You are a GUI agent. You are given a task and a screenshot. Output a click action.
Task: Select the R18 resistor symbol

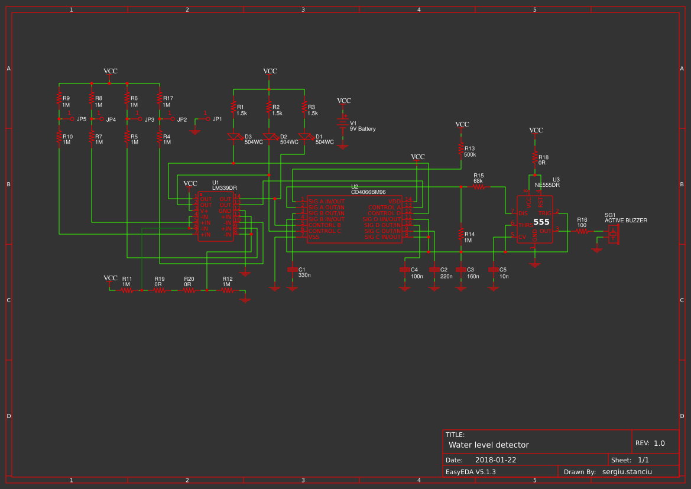[534, 158]
